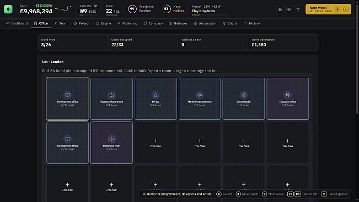This screenshot has width=359, height=202.
Task: Open the Team tab
Action: 61,23
